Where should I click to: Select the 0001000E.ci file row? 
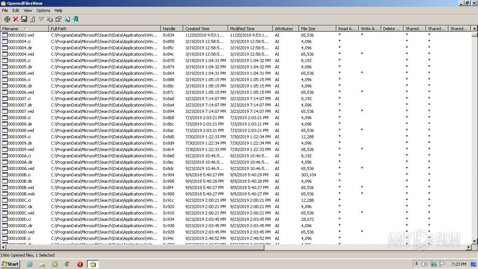235,238
